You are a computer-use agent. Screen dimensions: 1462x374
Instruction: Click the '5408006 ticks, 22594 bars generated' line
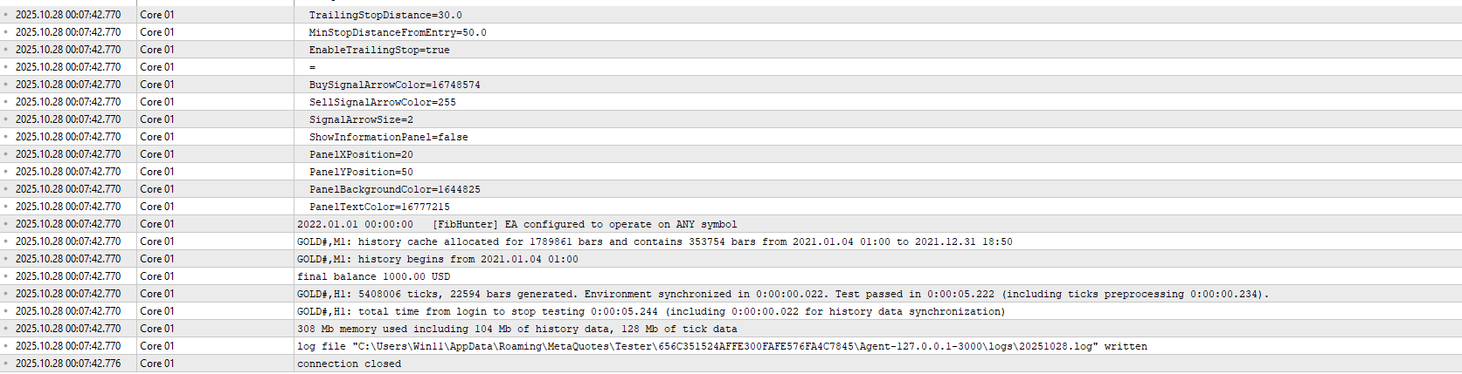click(x=782, y=294)
